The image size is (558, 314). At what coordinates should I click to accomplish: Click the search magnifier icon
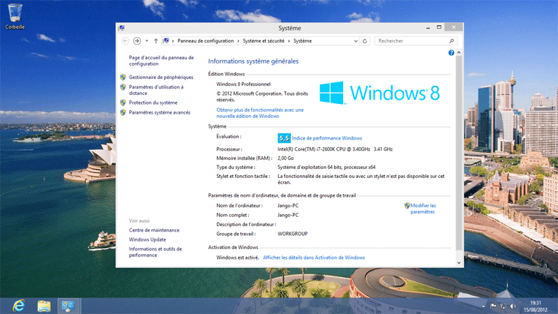pos(451,41)
